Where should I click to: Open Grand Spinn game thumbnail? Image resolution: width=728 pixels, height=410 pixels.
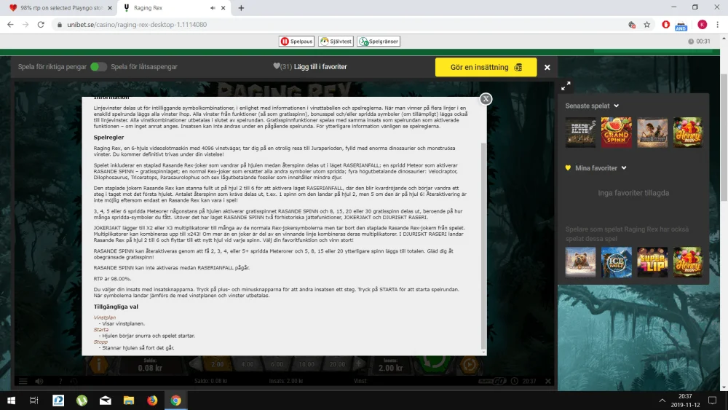tap(616, 133)
